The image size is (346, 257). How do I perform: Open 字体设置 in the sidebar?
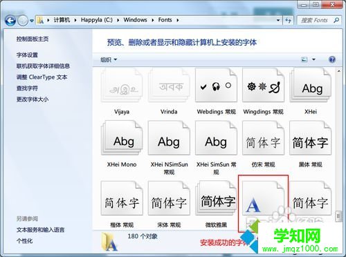click(x=27, y=55)
